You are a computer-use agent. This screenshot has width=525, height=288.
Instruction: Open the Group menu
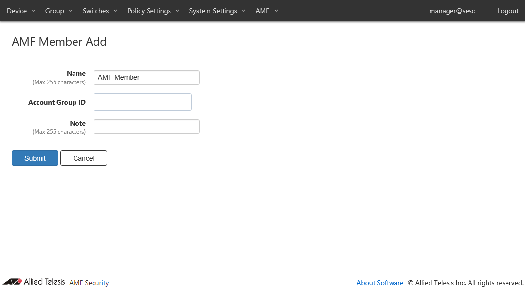coord(58,11)
